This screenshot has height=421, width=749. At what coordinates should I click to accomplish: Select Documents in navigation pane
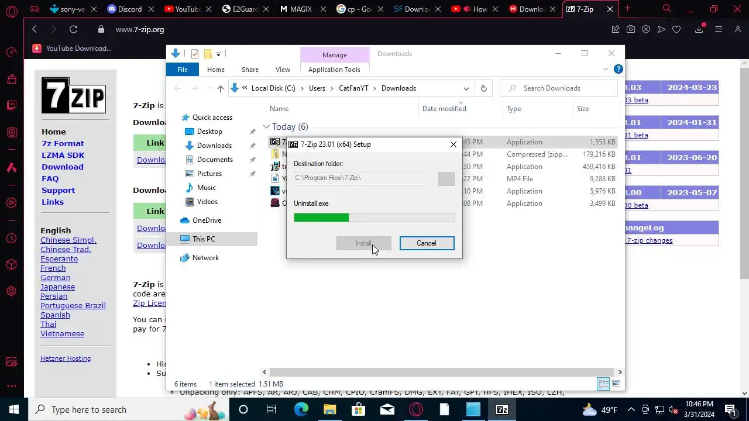[x=215, y=160]
